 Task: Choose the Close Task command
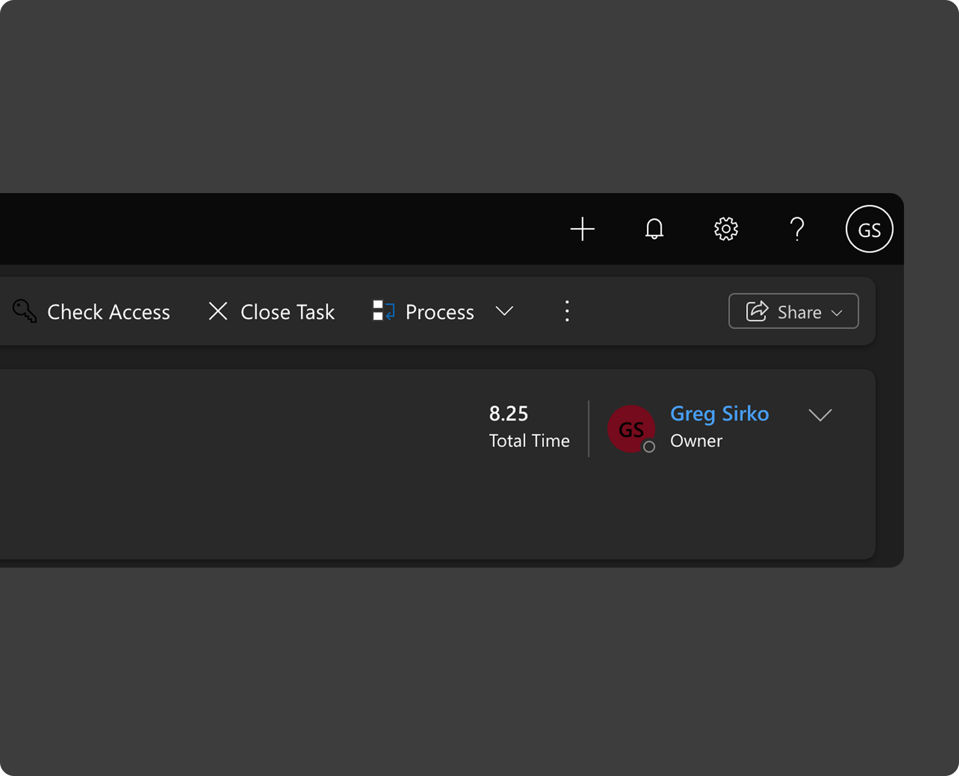287,312
